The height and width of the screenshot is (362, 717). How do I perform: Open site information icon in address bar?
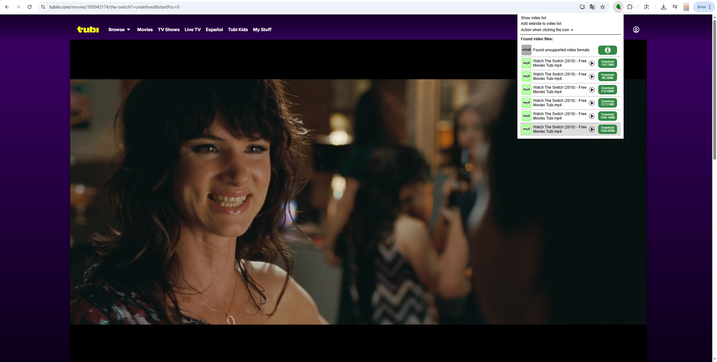coord(43,7)
